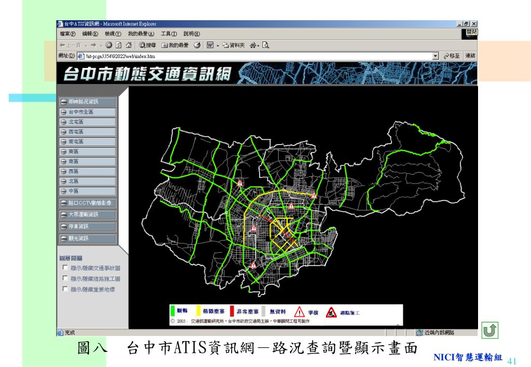The image size is (531, 367).
Task: Select the 北區 district button
Action: pos(87,181)
